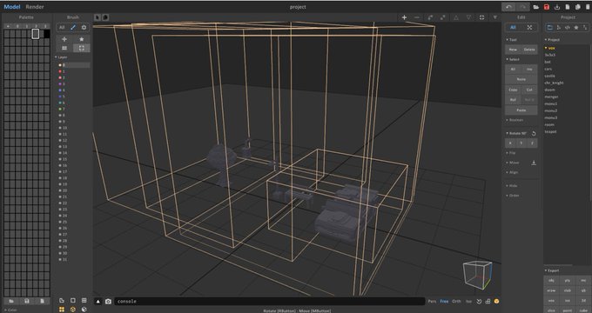Take a screenshot with the camera icon
The image size is (592, 313).
pyautogui.click(x=108, y=302)
